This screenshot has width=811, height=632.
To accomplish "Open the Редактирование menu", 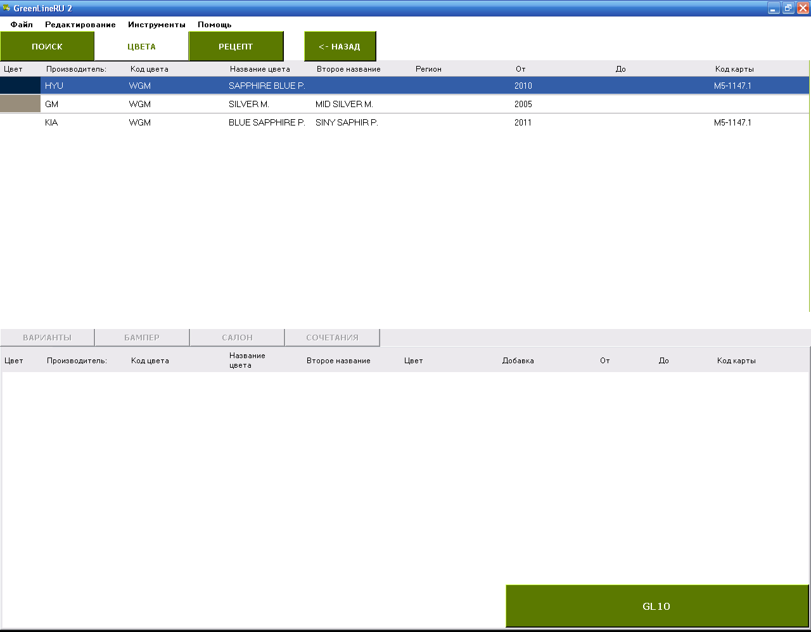I will pyautogui.click(x=80, y=25).
